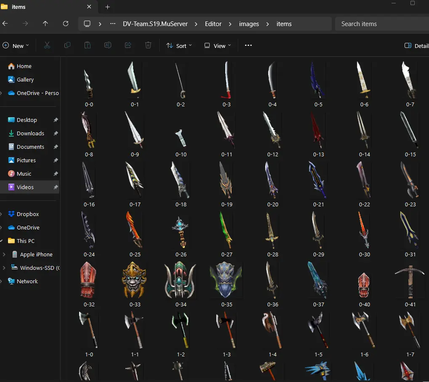Open Home in the navigation pane
The height and width of the screenshot is (382, 429).
coord(24,66)
